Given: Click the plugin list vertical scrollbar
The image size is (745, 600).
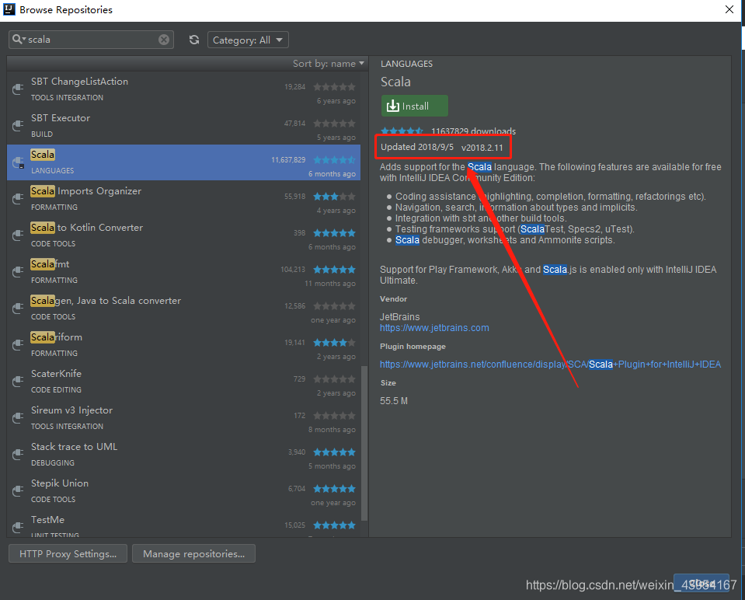Looking at the screenshot, I should point(364,443).
